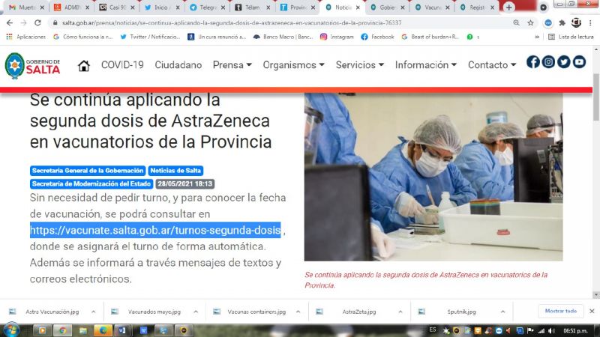Open Chrome from the taskbar
This screenshot has width=600, height=337.
click(x=62, y=330)
